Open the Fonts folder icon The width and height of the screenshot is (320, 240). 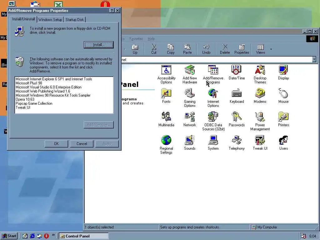[166, 96]
